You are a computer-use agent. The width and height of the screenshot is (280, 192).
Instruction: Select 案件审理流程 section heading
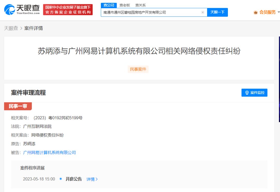29,93
